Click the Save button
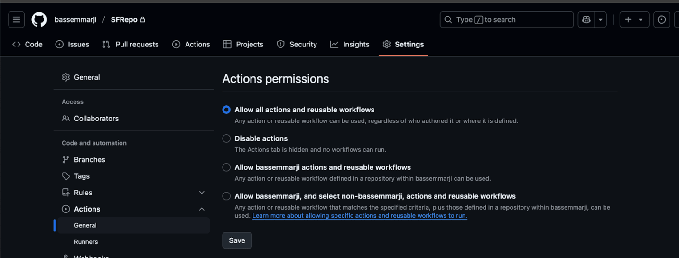679x258 pixels. tap(237, 240)
